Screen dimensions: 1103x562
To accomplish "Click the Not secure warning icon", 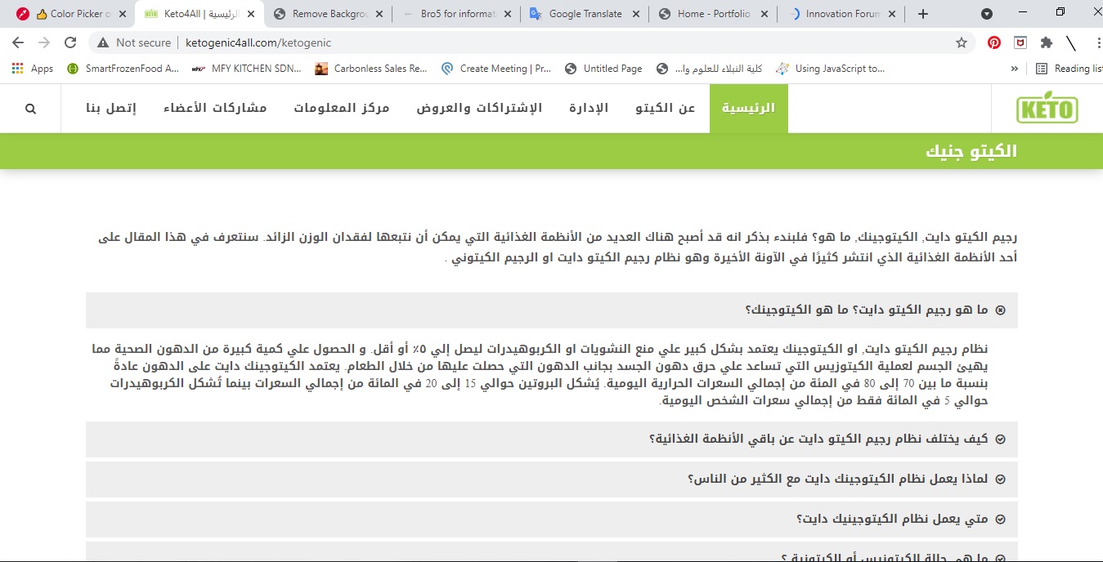I will pyautogui.click(x=104, y=42).
